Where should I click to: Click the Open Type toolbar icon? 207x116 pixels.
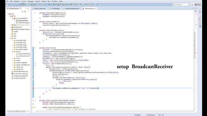pyautogui.click(x=71, y=5)
